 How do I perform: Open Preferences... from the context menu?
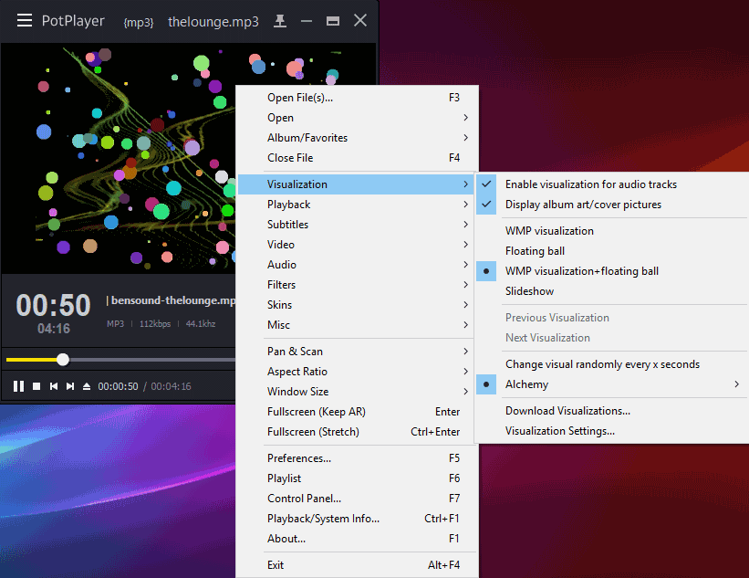pyautogui.click(x=356, y=458)
